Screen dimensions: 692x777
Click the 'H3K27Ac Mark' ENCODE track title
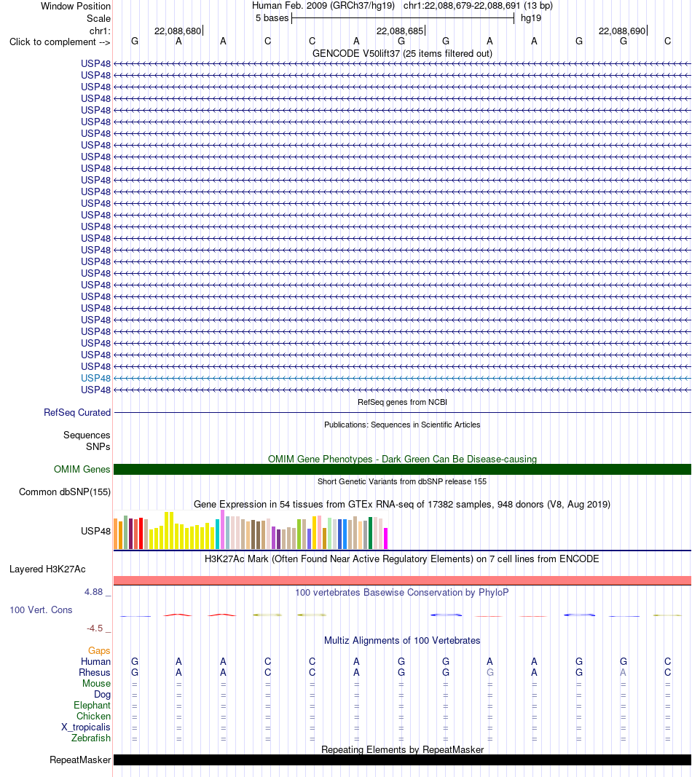point(402,559)
